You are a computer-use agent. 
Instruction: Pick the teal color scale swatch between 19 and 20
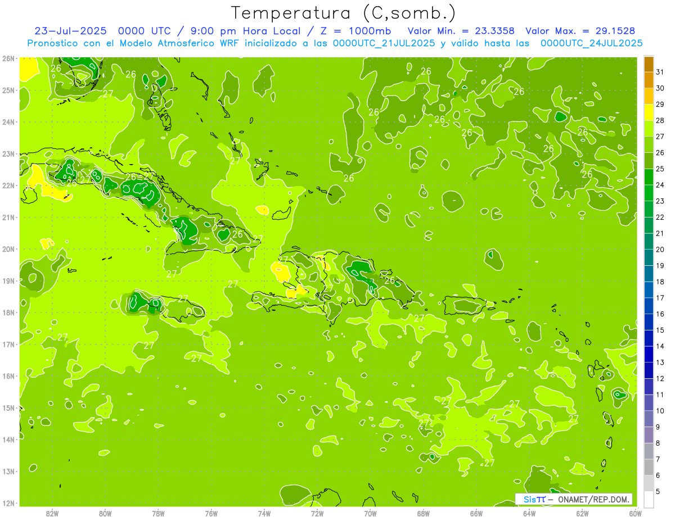(649, 257)
